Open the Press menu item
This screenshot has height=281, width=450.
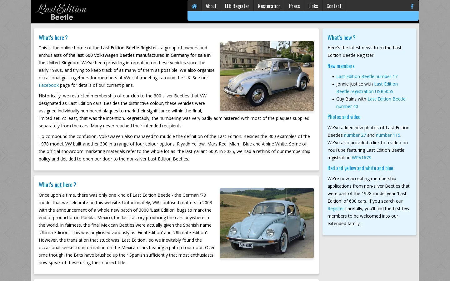click(x=294, y=6)
